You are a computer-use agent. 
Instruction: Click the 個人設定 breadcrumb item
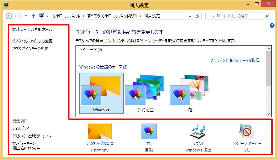(x=152, y=16)
